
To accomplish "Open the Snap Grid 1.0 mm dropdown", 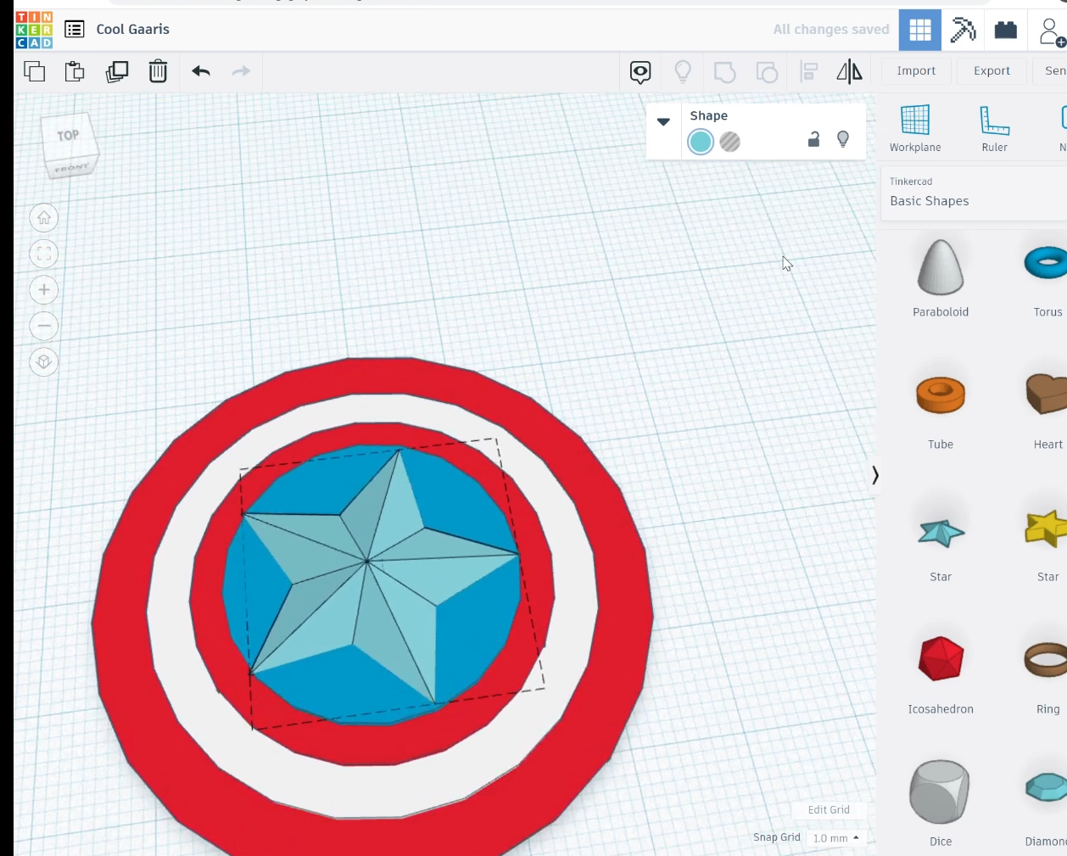I will (x=835, y=837).
